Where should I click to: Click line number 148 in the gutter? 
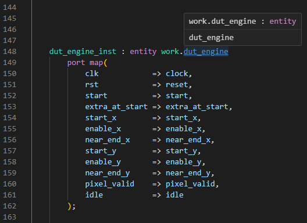click(x=9, y=52)
